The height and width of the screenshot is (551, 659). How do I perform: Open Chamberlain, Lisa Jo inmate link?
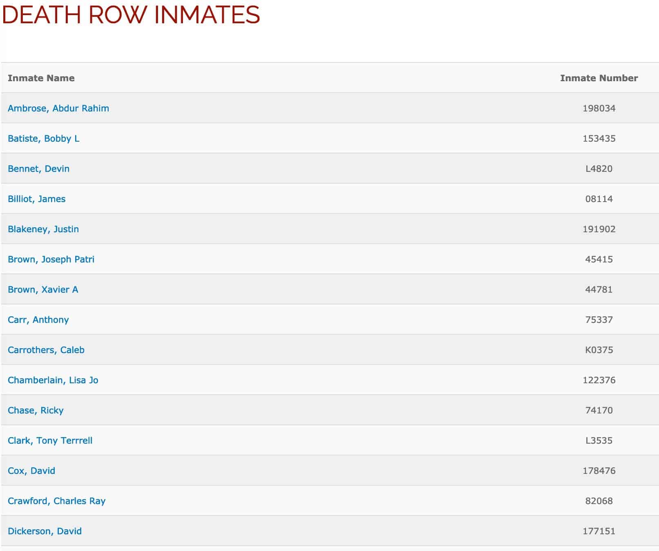53,380
